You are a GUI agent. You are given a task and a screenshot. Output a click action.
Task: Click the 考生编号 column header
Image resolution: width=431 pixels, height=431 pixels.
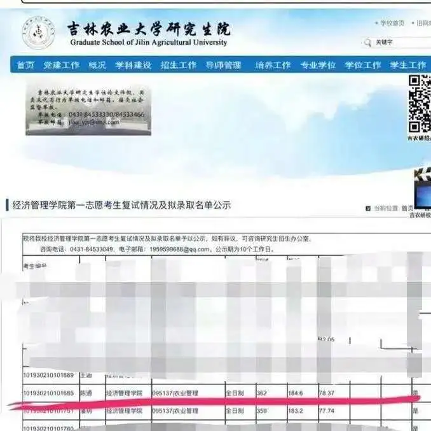pyautogui.click(x=35, y=265)
